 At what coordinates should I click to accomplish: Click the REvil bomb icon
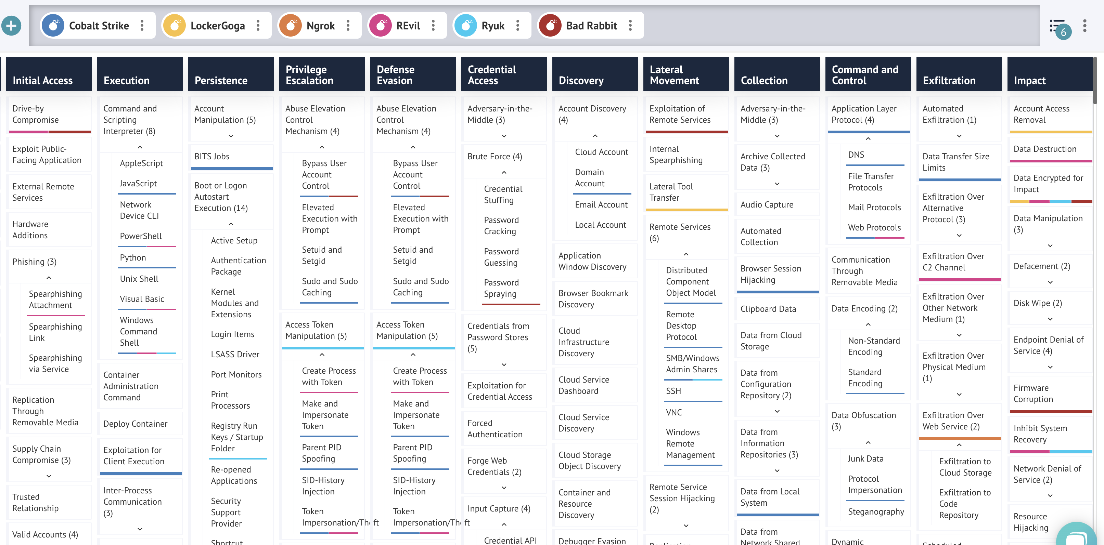tap(380, 26)
